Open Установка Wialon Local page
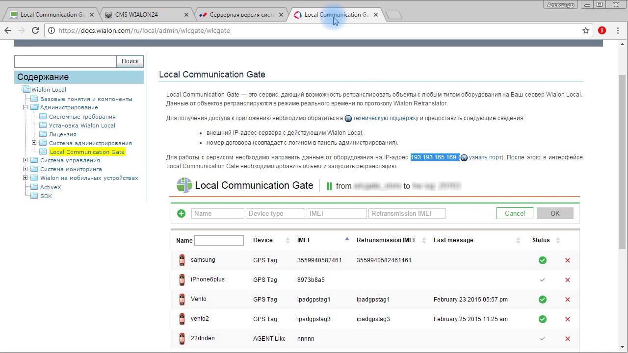 [x=82, y=126]
